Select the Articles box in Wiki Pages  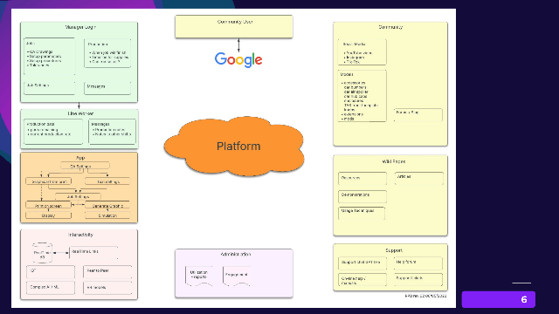pos(419,178)
